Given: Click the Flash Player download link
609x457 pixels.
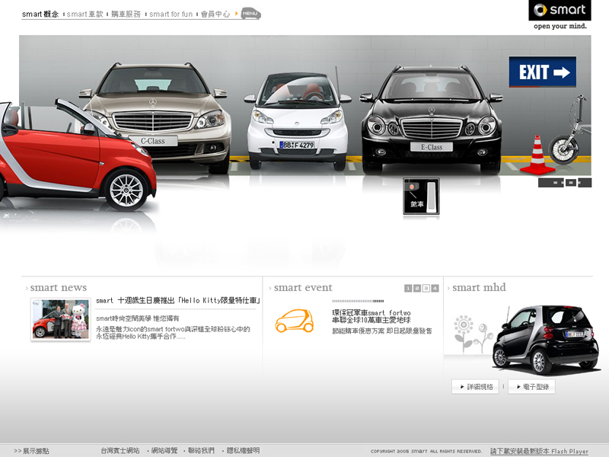Looking at the screenshot, I should (x=539, y=451).
